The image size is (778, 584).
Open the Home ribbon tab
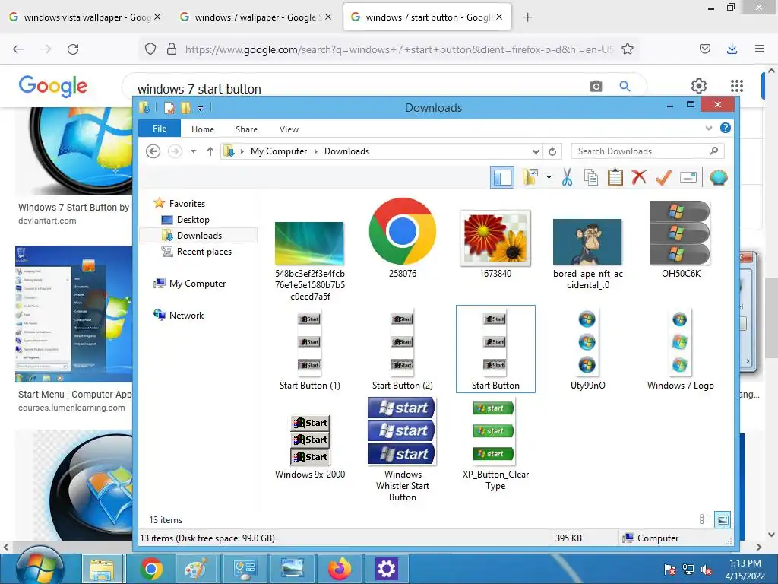(203, 129)
